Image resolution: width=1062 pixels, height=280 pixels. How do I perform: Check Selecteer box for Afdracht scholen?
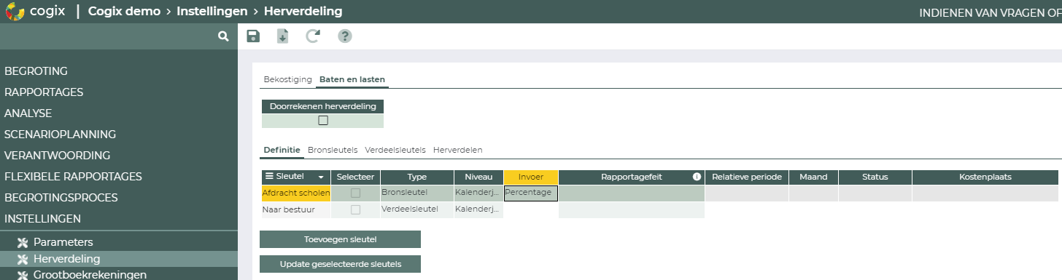pyautogui.click(x=355, y=193)
